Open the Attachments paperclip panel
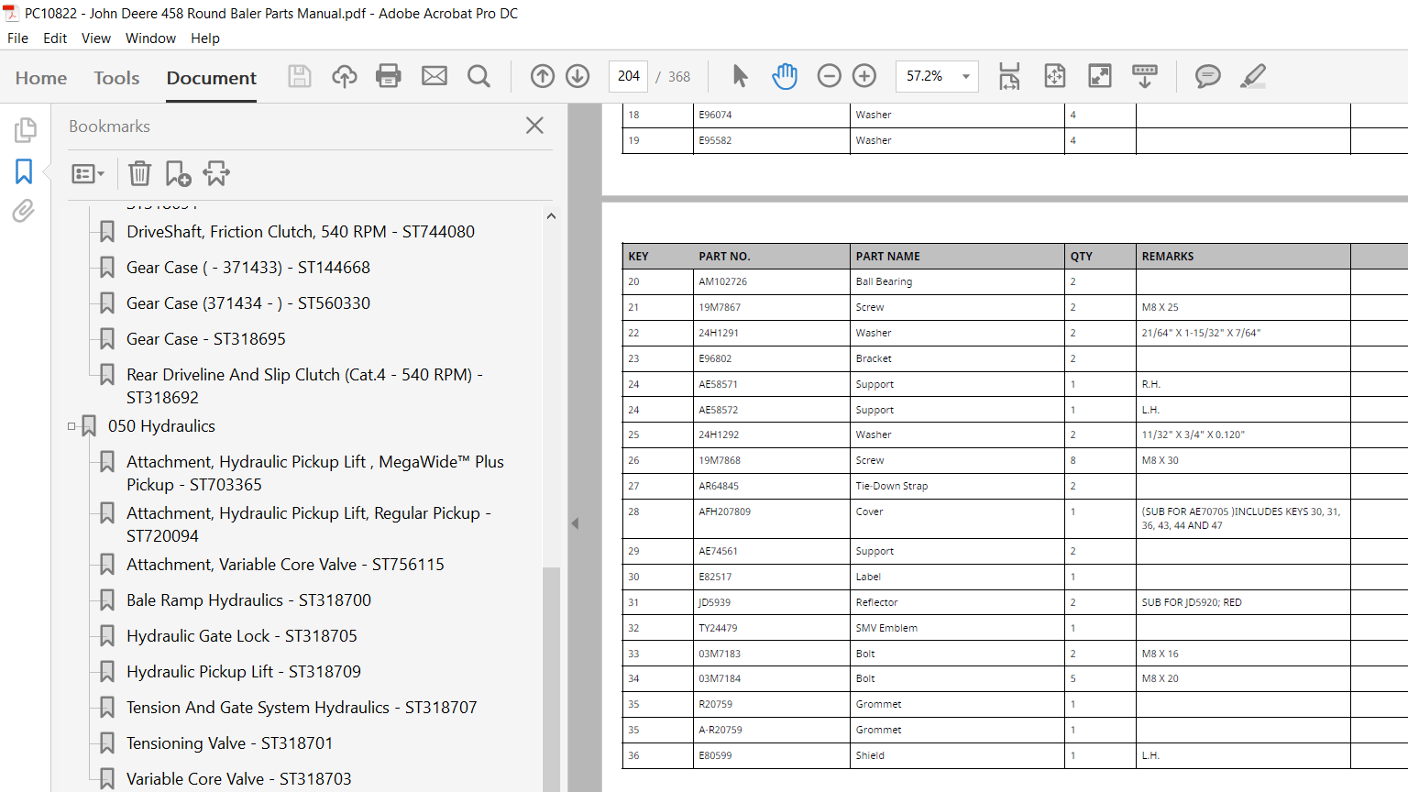The image size is (1408, 792). (x=24, y=212)
